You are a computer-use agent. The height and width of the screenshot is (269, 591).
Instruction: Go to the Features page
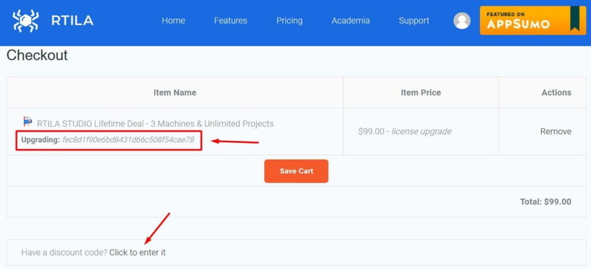tap(231, 21)
